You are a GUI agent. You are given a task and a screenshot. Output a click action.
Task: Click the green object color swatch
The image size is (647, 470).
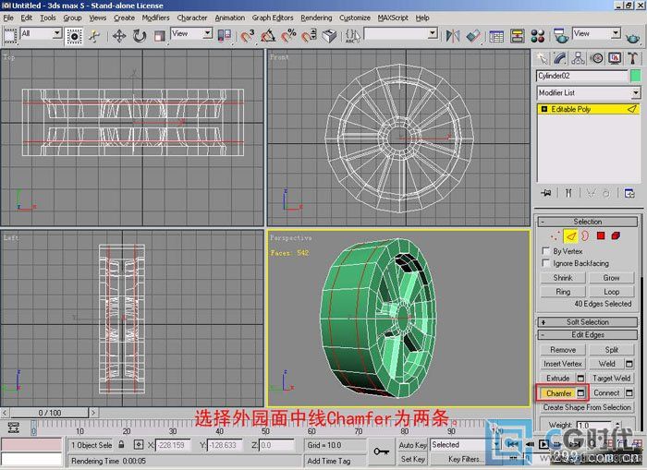(x=636, y=76)
